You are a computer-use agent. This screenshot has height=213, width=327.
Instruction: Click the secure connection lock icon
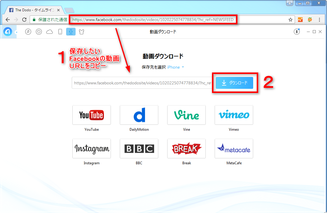coord(34,20)
